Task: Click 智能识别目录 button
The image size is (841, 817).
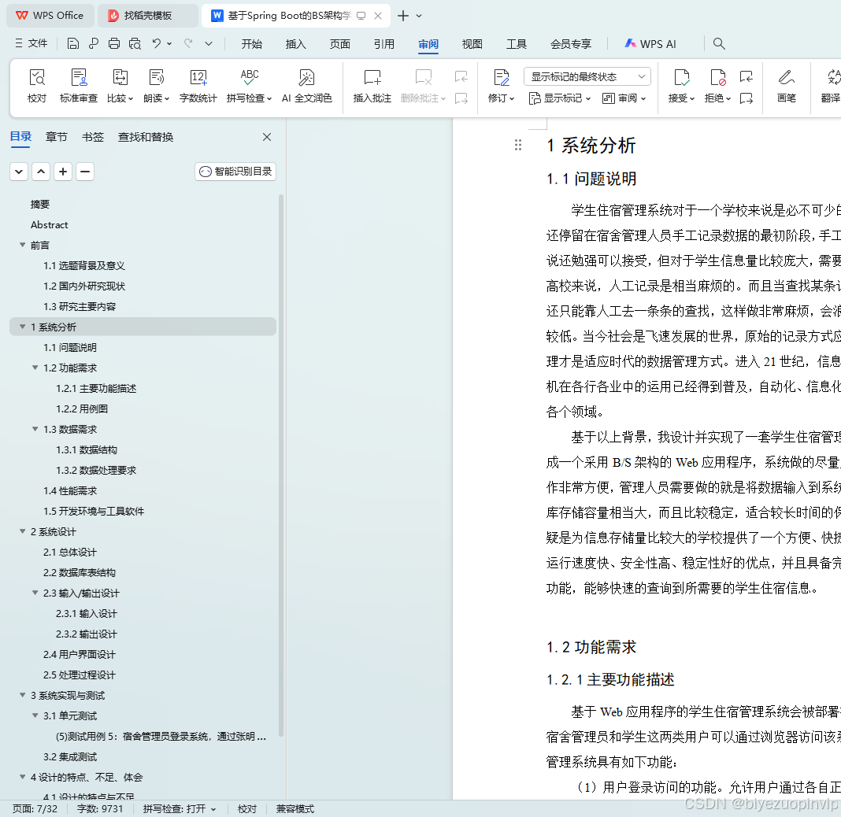Action: click(235, 172)
